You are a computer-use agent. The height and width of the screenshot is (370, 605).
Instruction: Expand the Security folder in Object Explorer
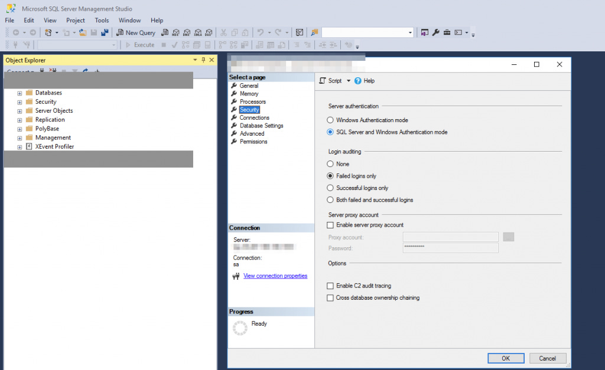coord(19,102)
